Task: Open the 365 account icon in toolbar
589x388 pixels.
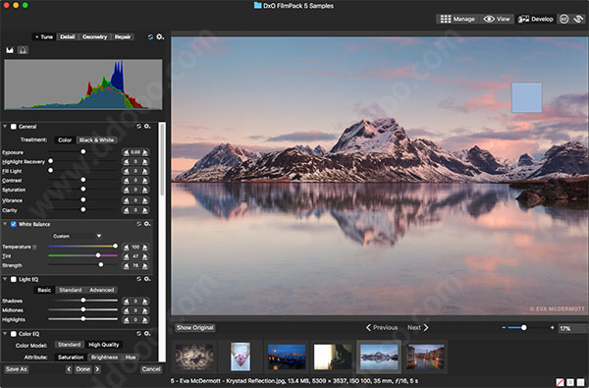Action: coord(563,19)
